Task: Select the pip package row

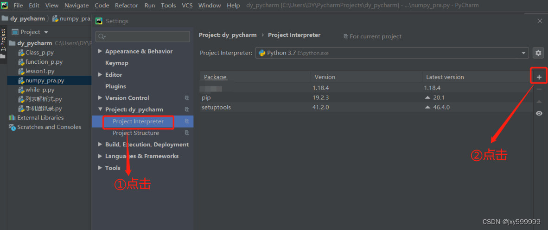Action: [x=367, y=98]
